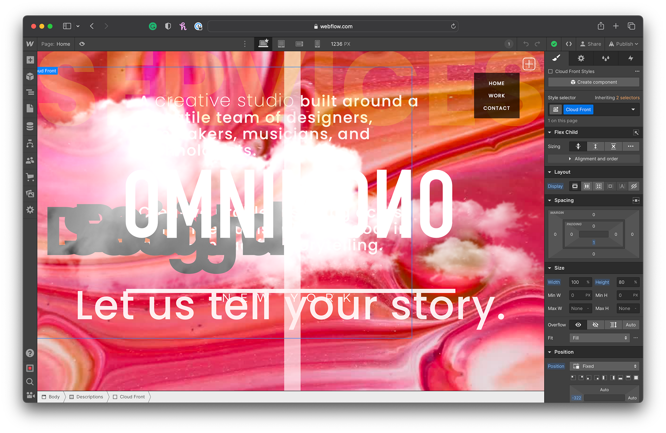Open the Add elements panel

(x=30, y=60)
